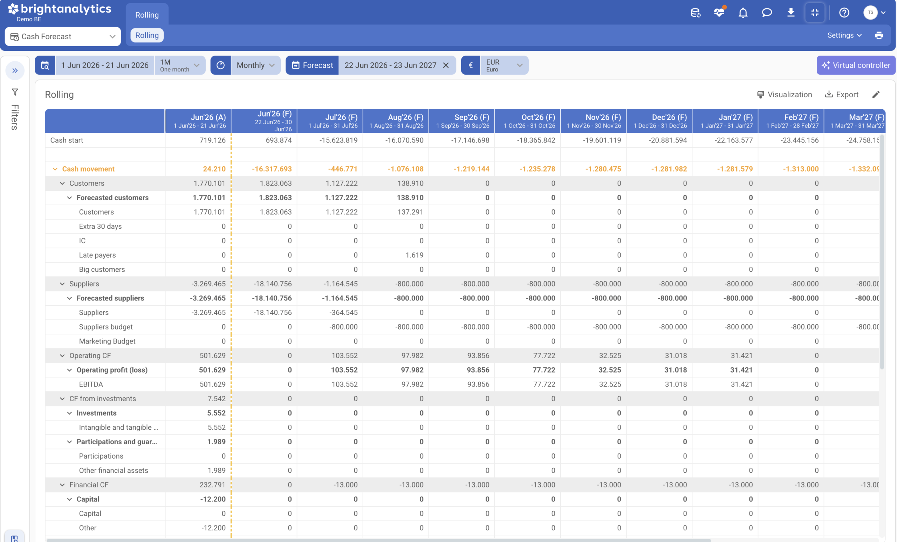Click the Jul'26 (F) column header
The width and height of the screenshot is (897, 542).
[330, 121]
